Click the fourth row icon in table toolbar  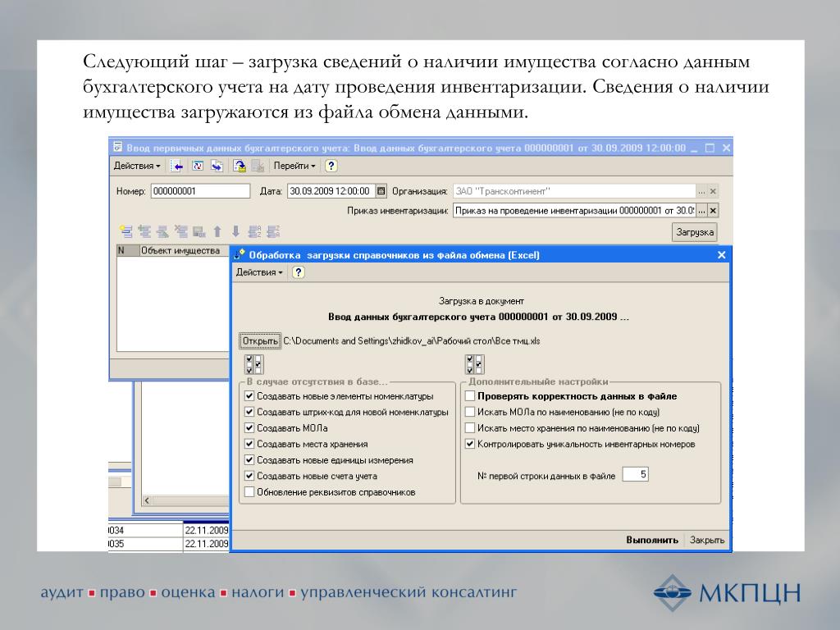pyautogui.click(x=181, y=231)
